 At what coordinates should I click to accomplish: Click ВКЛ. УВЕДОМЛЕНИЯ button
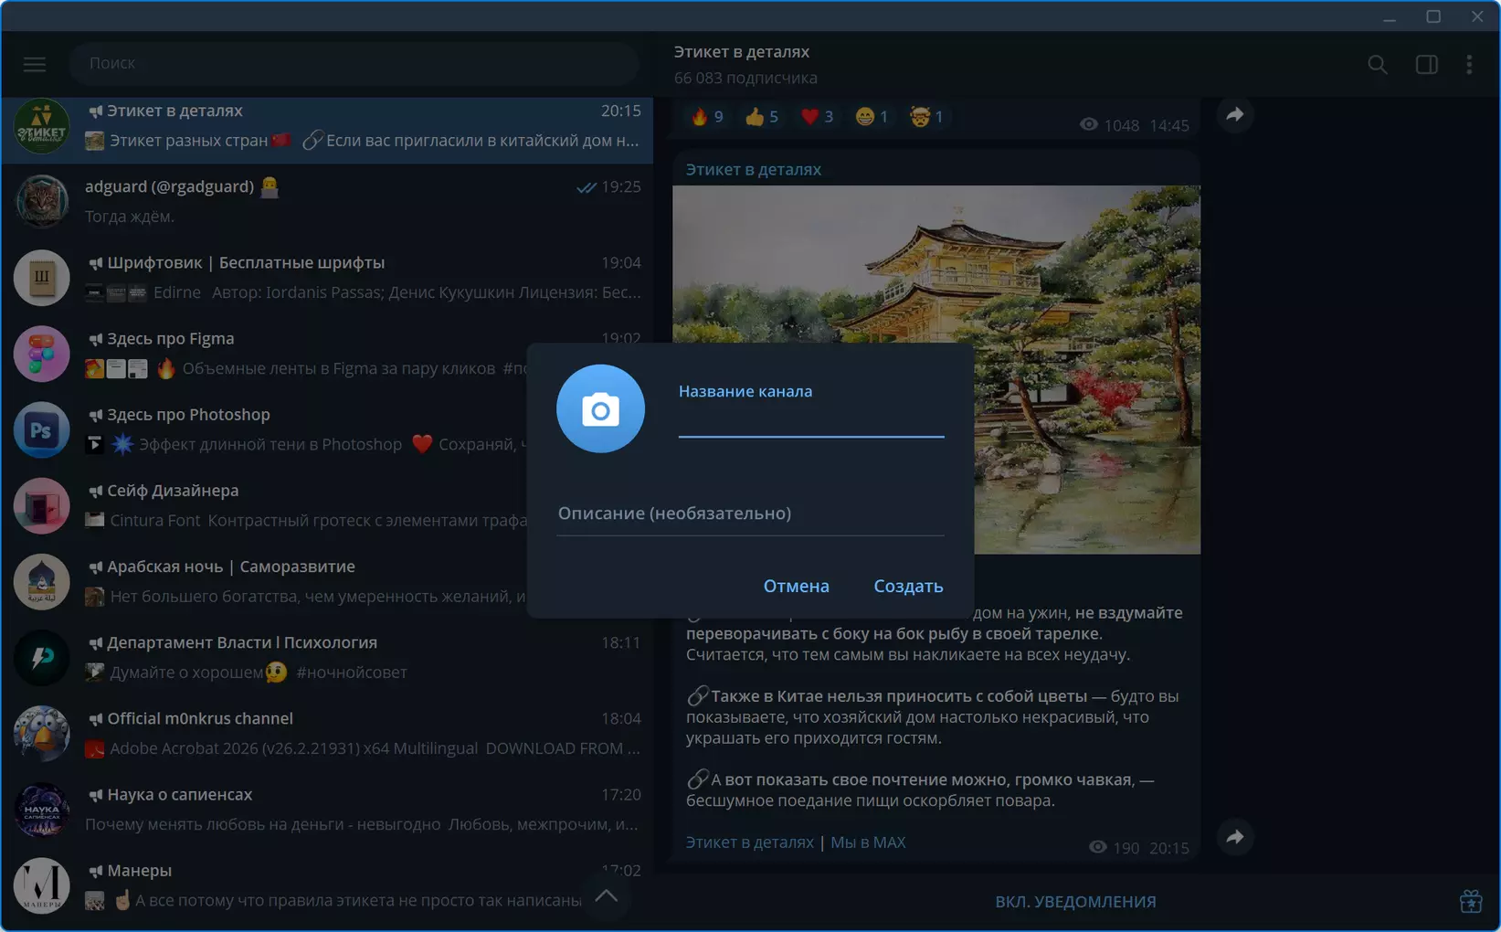1075,902
